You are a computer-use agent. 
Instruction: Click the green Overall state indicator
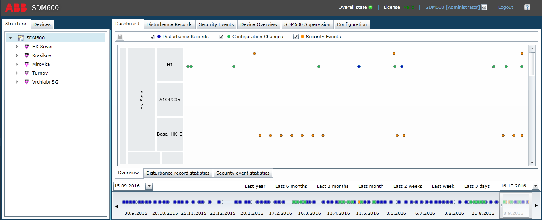[370, 7]
